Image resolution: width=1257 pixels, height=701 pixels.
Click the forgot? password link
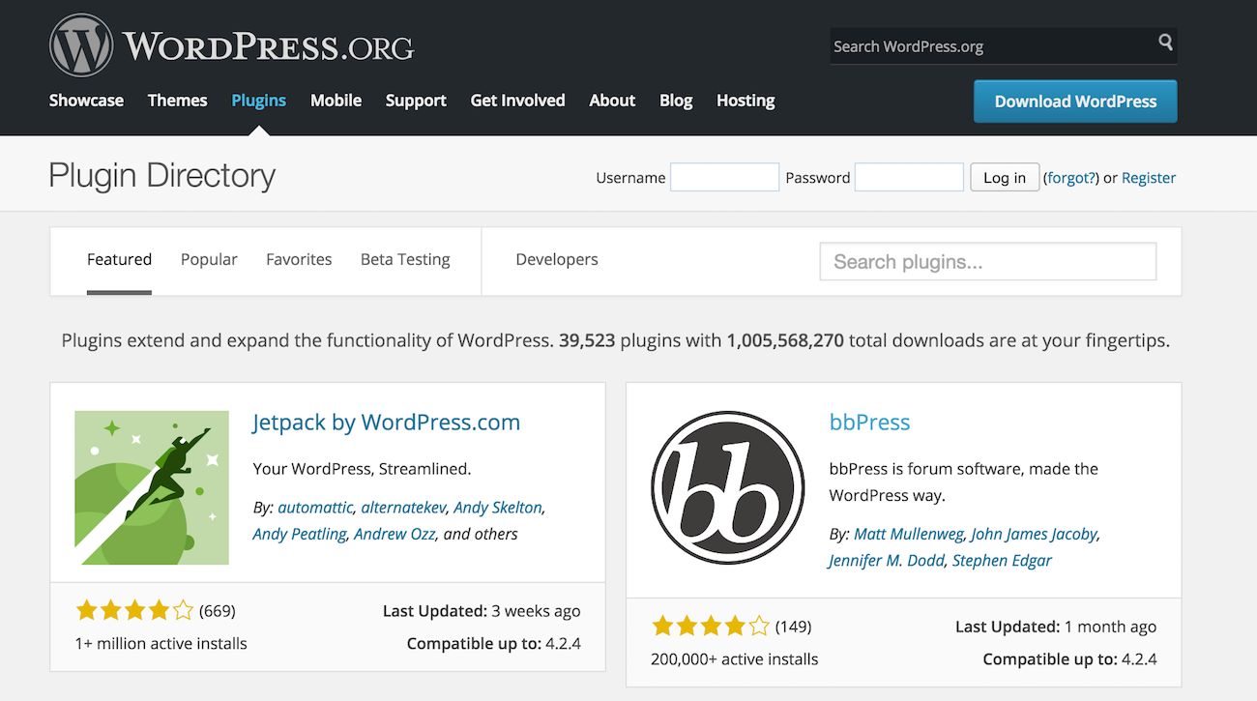tap(1071, 178)
